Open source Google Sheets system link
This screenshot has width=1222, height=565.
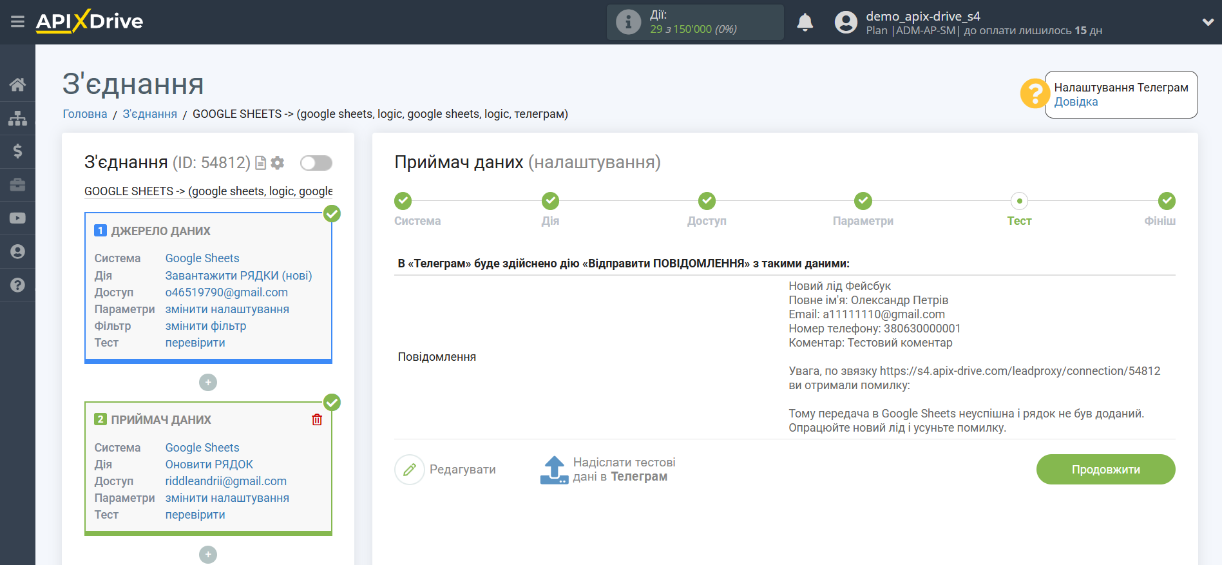click(202, 258)
